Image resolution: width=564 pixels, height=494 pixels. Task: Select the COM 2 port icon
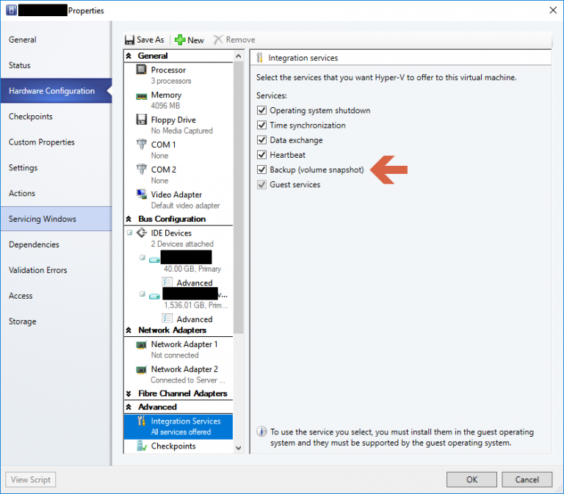(x=141, y=169)
